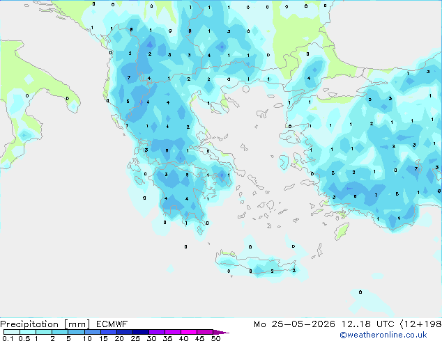Click the "12..18 UTC" time range text

click(367, 324)
